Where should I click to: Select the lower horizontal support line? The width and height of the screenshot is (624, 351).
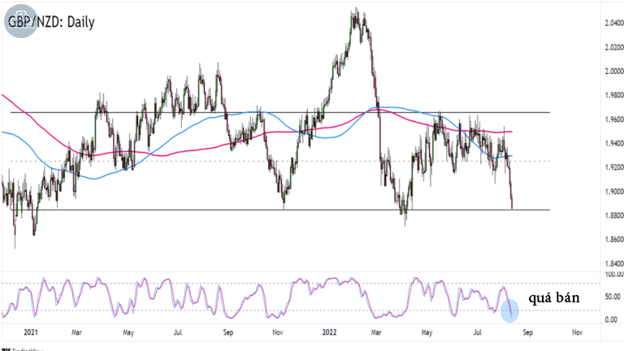[x=279, y=210]
